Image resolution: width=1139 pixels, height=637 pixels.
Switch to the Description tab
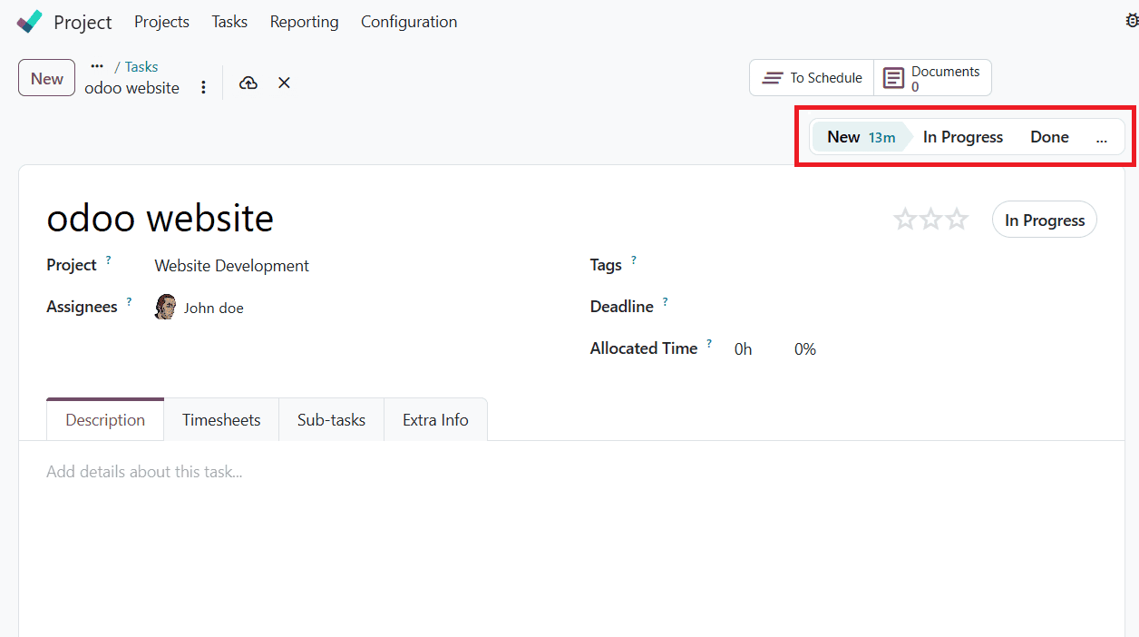point(105,420)
